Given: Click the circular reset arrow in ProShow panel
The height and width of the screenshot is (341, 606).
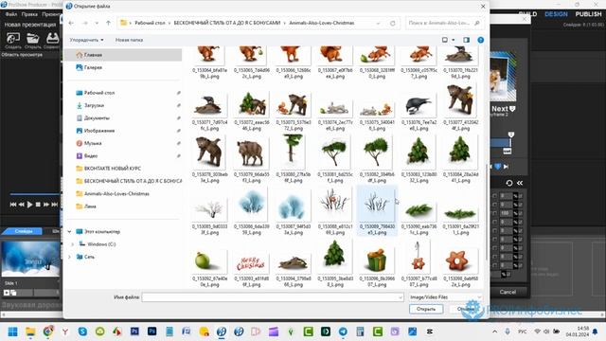Looking at the screenshot, I should point(509,183).
